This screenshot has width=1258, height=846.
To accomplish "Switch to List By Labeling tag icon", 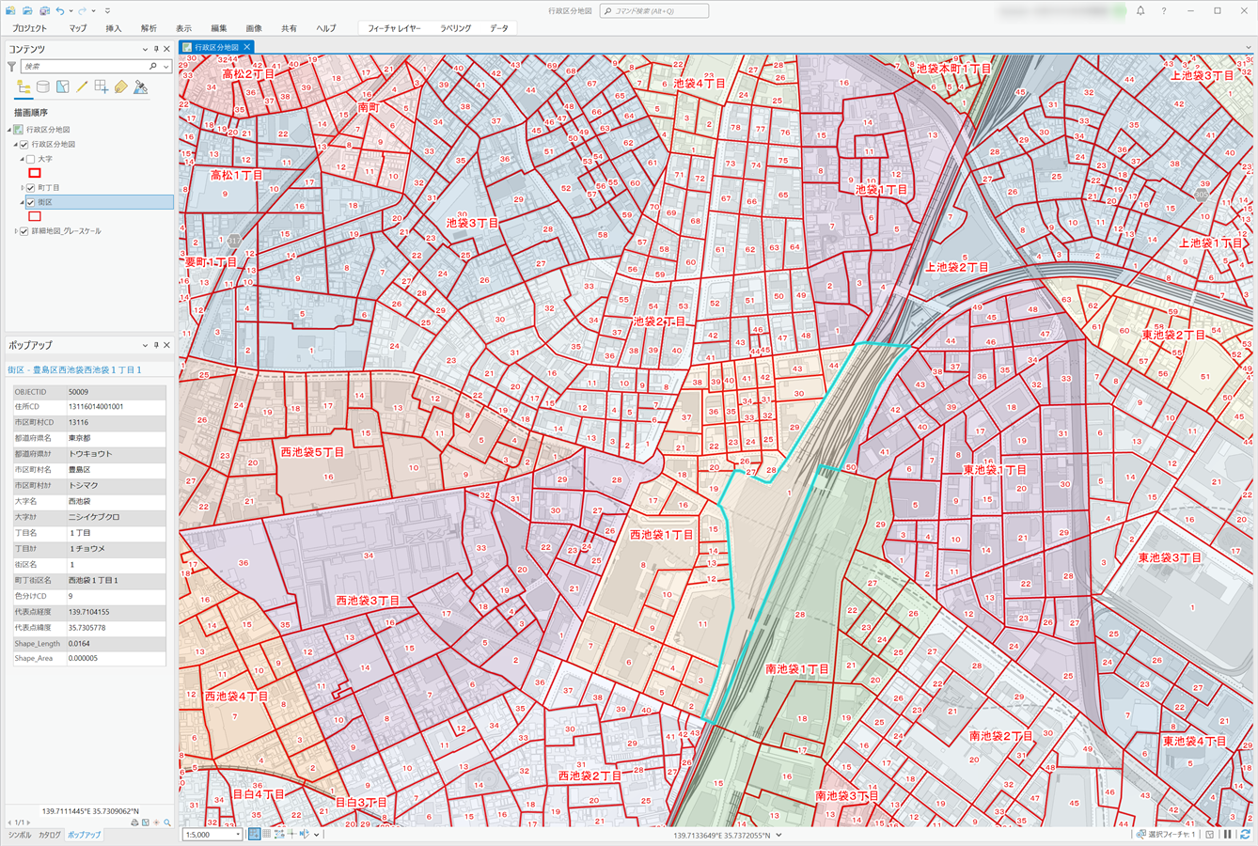I will pyautogui.click(x=120, y=87).
